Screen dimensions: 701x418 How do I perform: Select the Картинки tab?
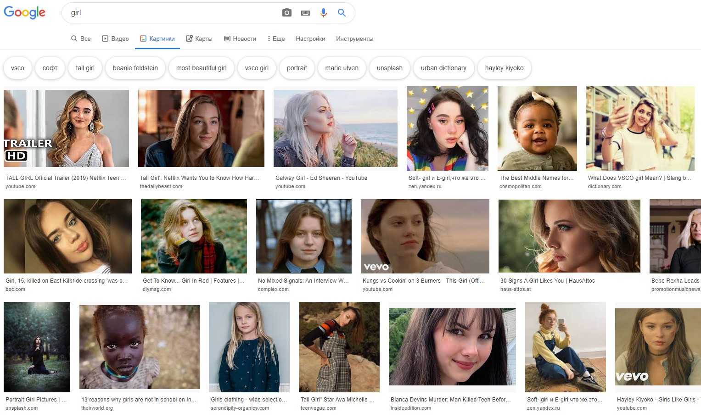pos(157,39)
